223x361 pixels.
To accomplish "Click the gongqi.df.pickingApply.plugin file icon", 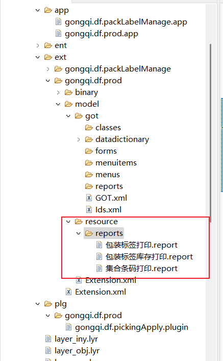I will 68,327.
